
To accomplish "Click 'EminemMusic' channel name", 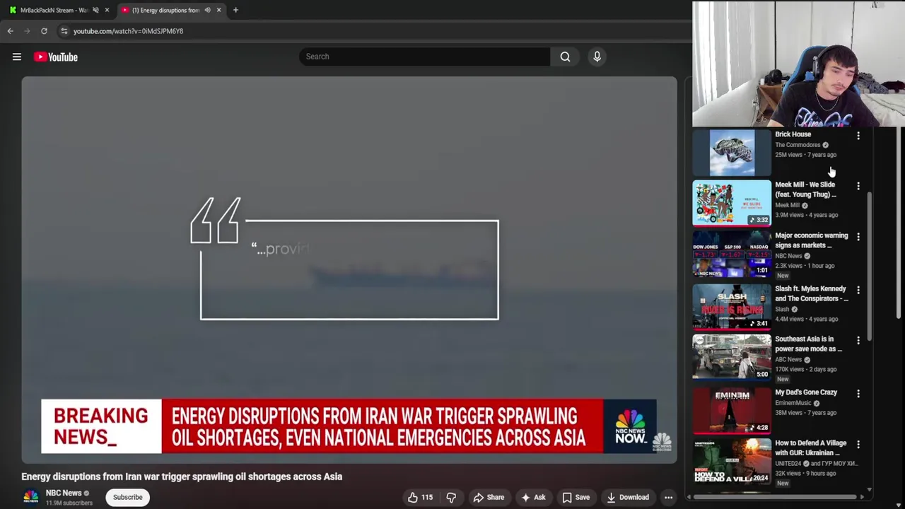I will (793, 403).
